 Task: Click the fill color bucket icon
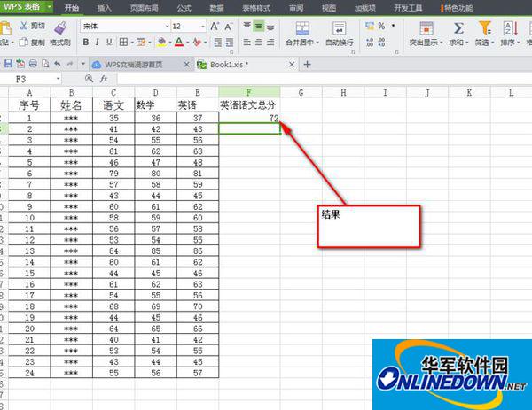pos(162,43)
